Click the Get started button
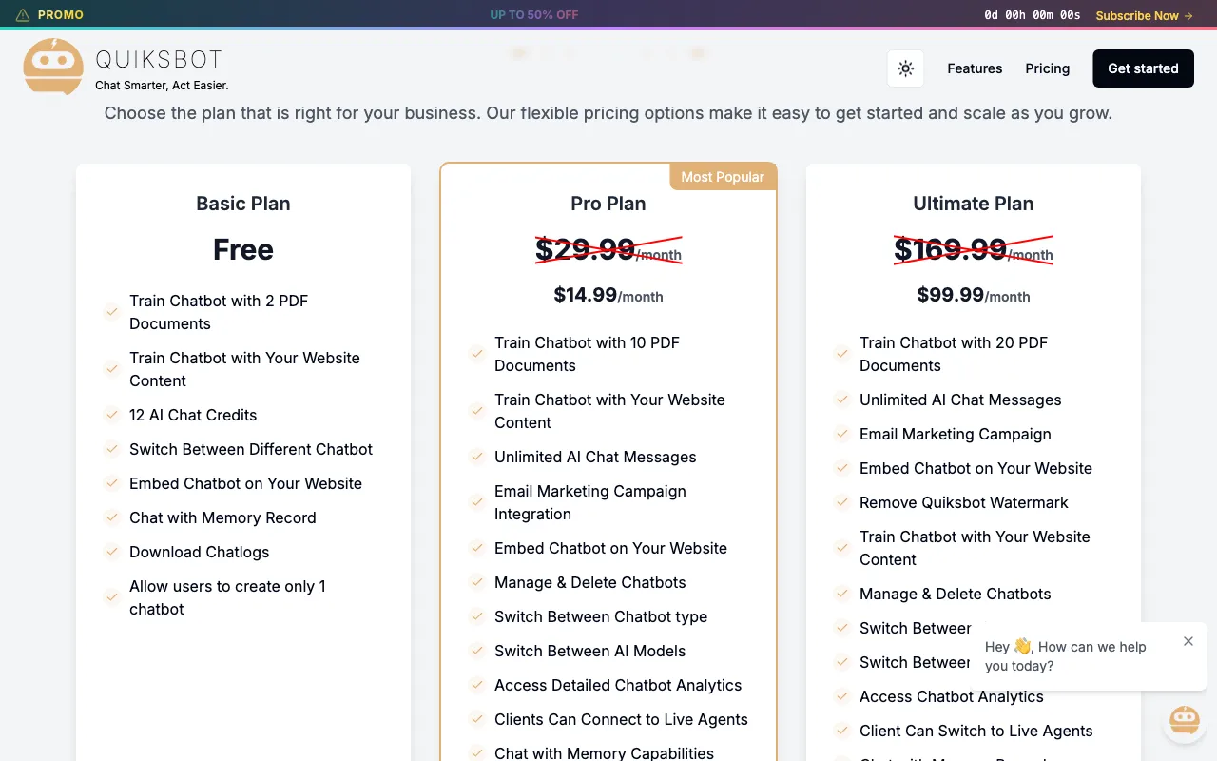 point(1143,68)
